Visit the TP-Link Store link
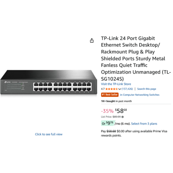Image resolution: width=173 pixels, height=173 pixels. (116, 84)
